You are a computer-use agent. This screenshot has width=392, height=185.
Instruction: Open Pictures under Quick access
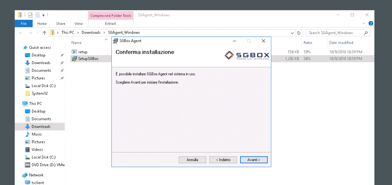38,78
